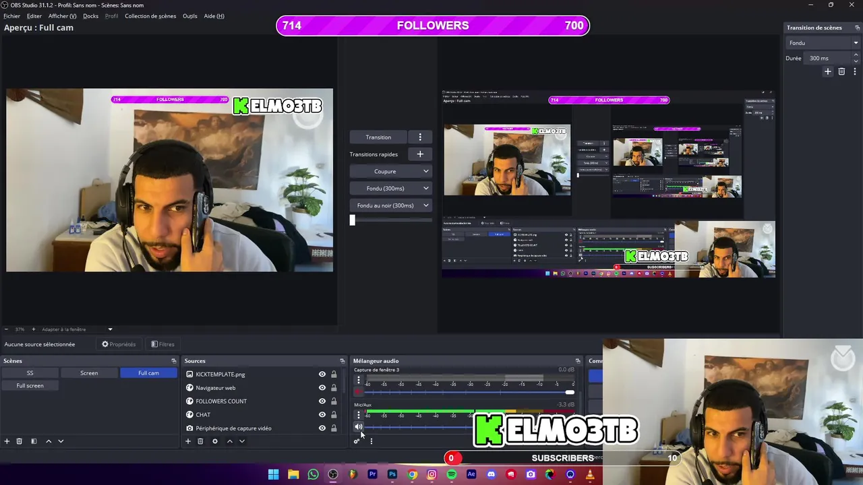The height and width of the screenshot is (485, 863).
Task: Open WhatsApp from the taskbar
Action: (x=313, y=474)
